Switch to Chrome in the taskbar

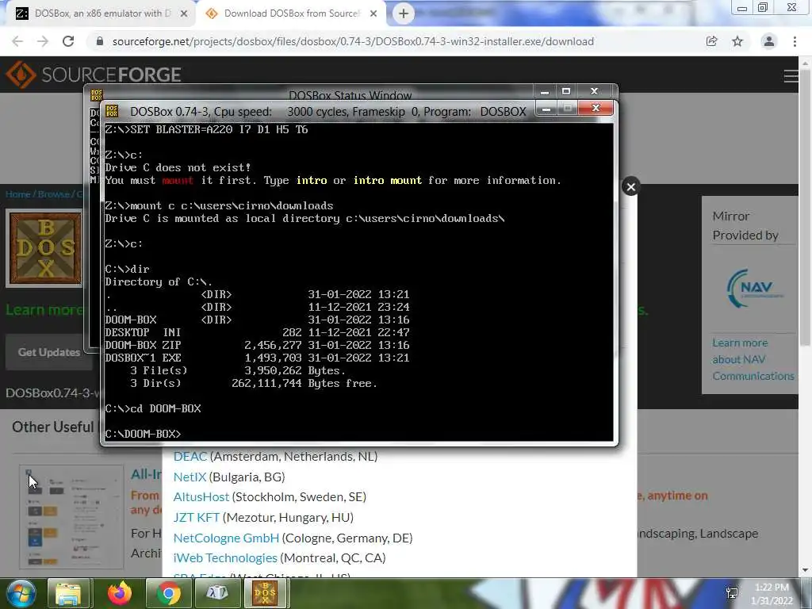[x=169, y=593]
